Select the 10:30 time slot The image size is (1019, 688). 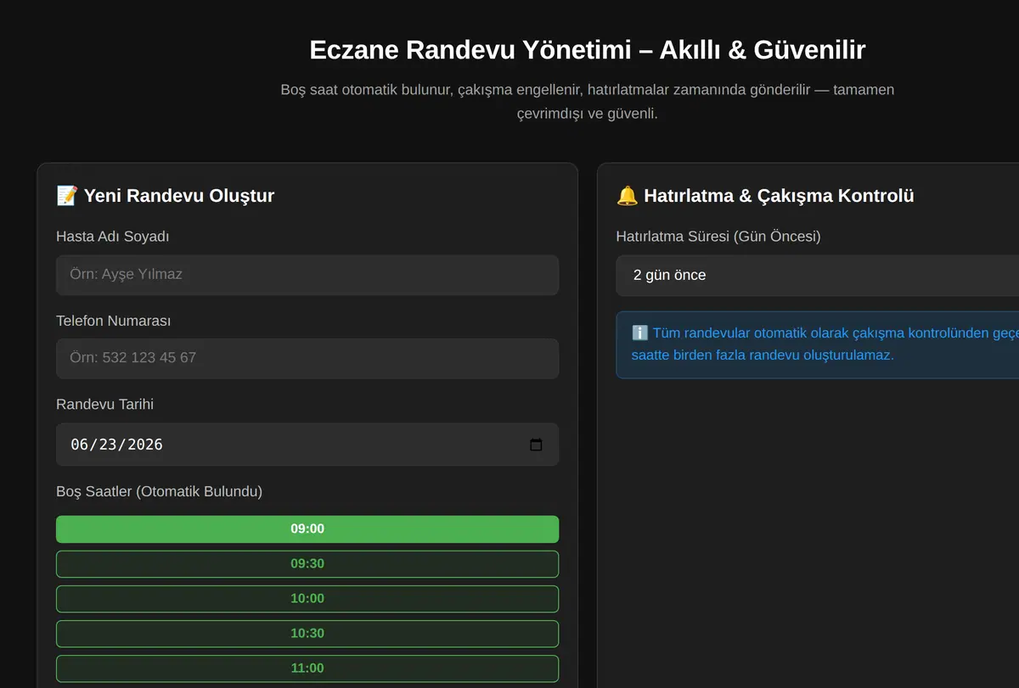tap(307, 634)
